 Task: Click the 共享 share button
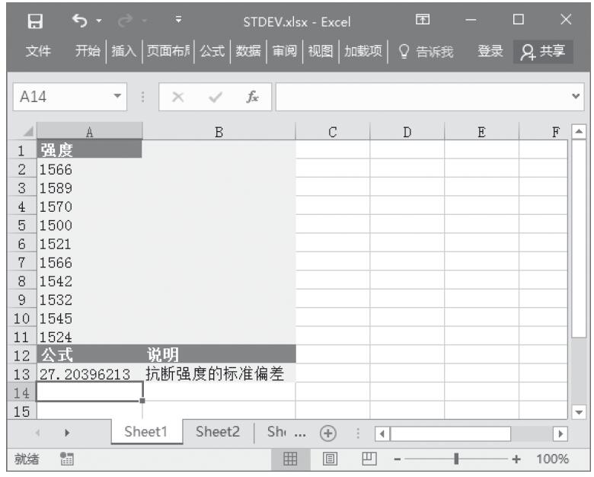(543, 51)
